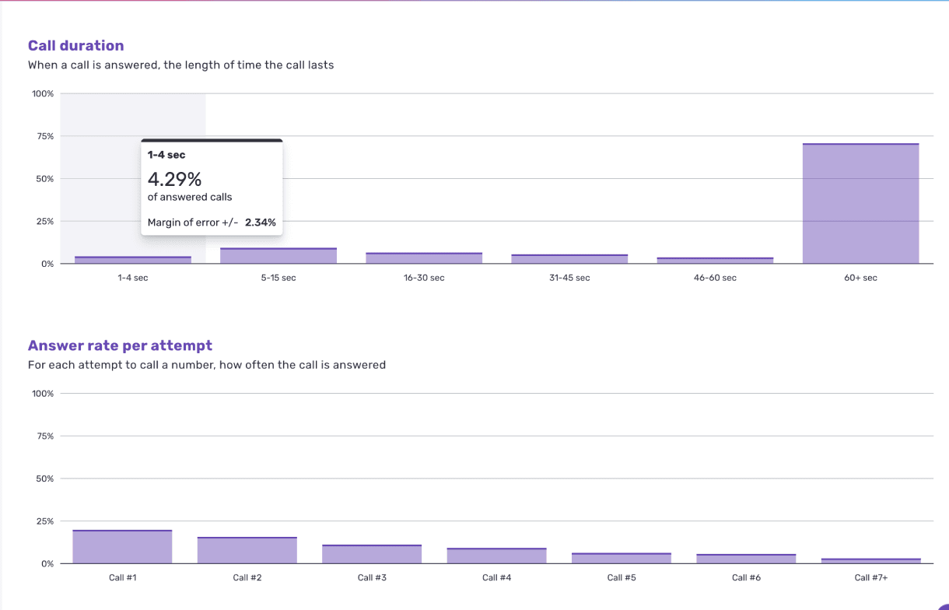The image size is (949, 610).
Task: Select the Call #2 answer rate bar
Action: click(247, 550)
